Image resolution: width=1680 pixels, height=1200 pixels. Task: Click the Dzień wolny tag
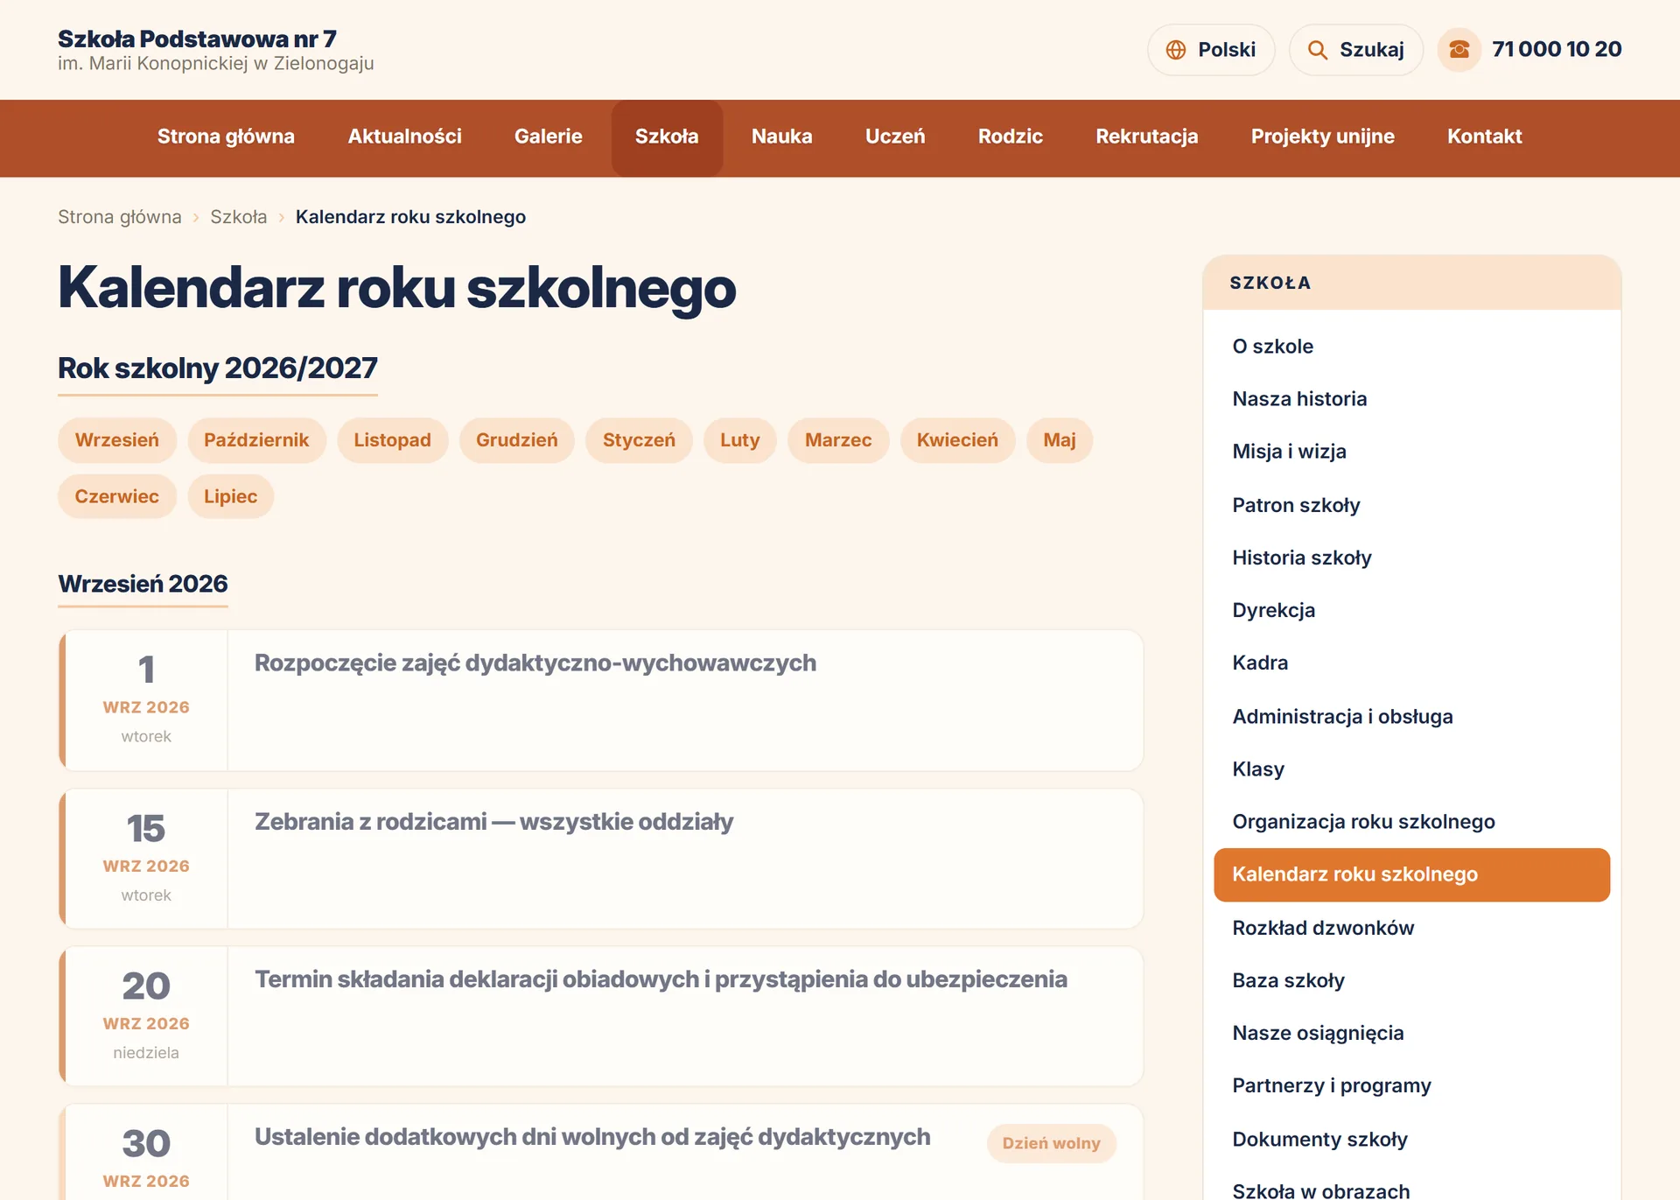point(1051,1143)
